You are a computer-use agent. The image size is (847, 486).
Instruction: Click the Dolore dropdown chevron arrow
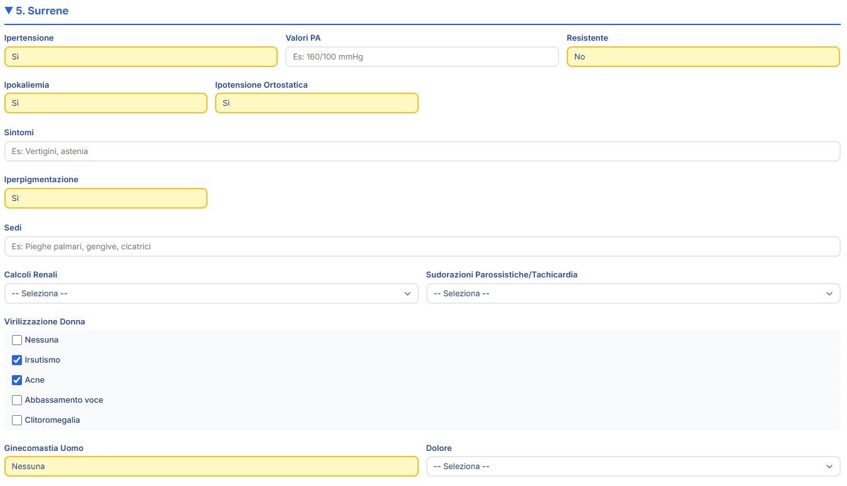pos(829,466)
